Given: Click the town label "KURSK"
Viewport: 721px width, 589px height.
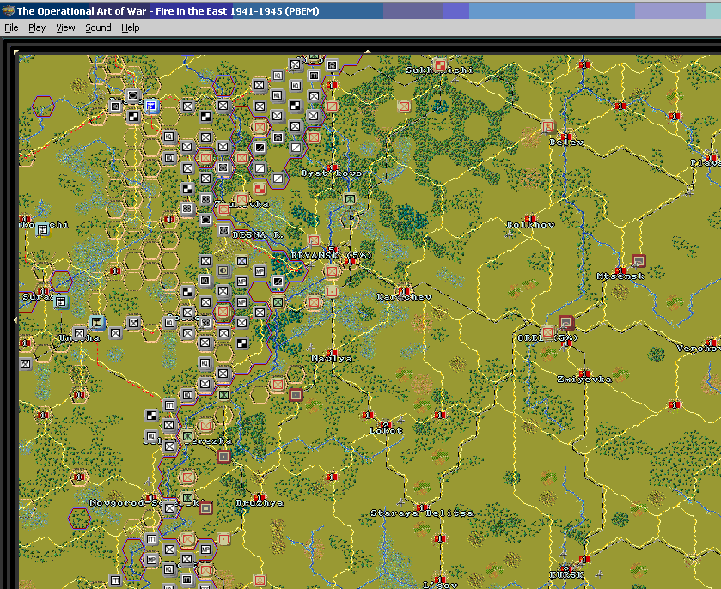Looking at the screenshot, I should click(566, 574).
